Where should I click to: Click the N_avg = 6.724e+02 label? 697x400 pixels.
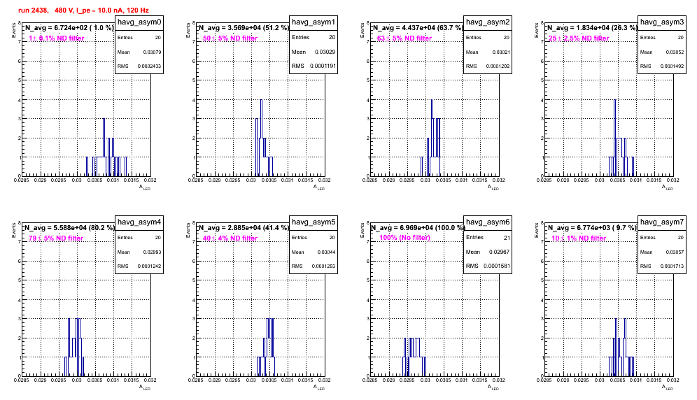coord(69,28)
